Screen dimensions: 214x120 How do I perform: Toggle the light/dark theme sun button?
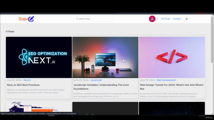coord(187,19)
